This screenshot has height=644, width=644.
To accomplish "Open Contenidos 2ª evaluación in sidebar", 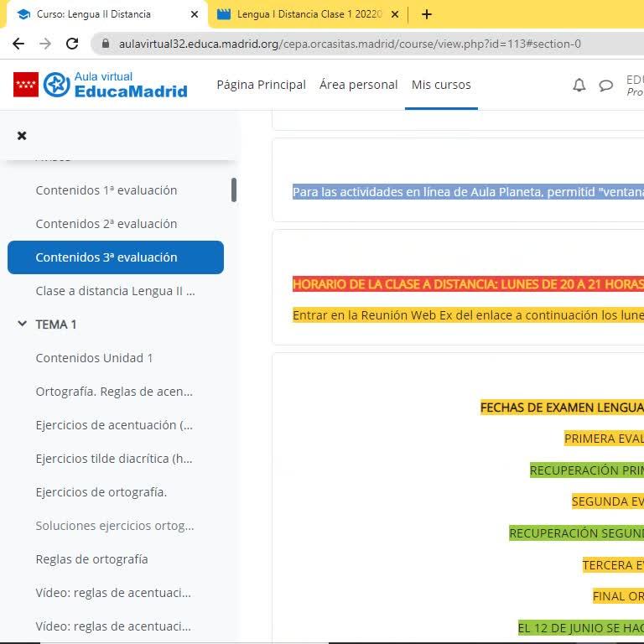I will point(106,224).
